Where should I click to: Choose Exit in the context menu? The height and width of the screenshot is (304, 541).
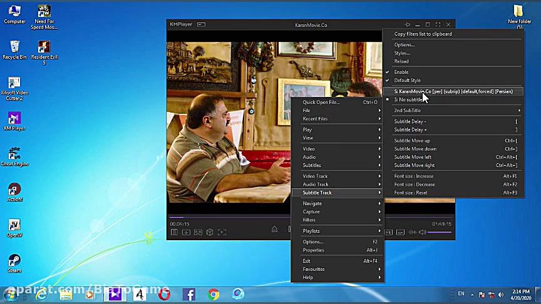338,261
